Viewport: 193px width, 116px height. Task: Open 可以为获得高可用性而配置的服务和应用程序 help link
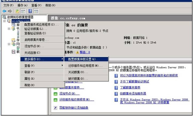149,75
